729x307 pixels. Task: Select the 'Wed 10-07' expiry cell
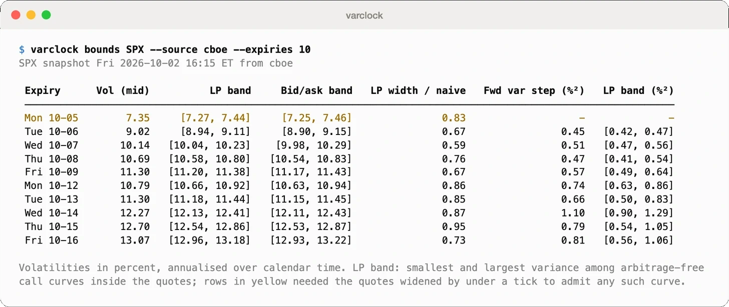tap(52, 145)
